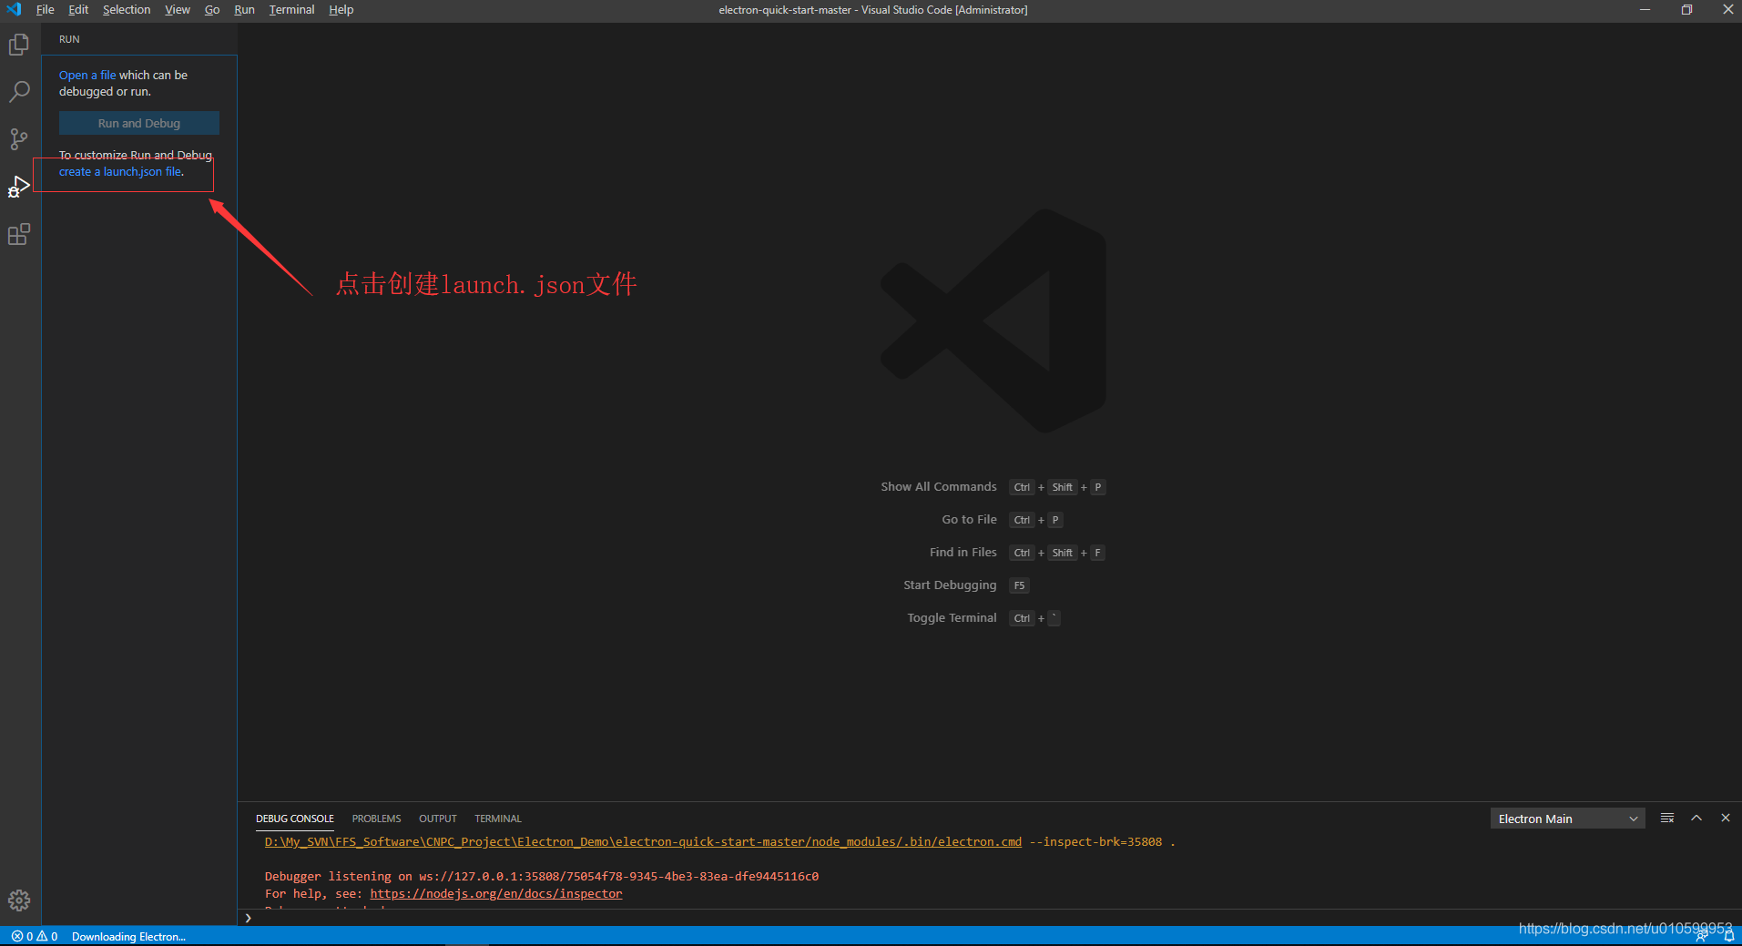Open the electron.cmd path link in console
Image resolution: width=1742 pixels, height=946 pixels.
tap(643, 842)
